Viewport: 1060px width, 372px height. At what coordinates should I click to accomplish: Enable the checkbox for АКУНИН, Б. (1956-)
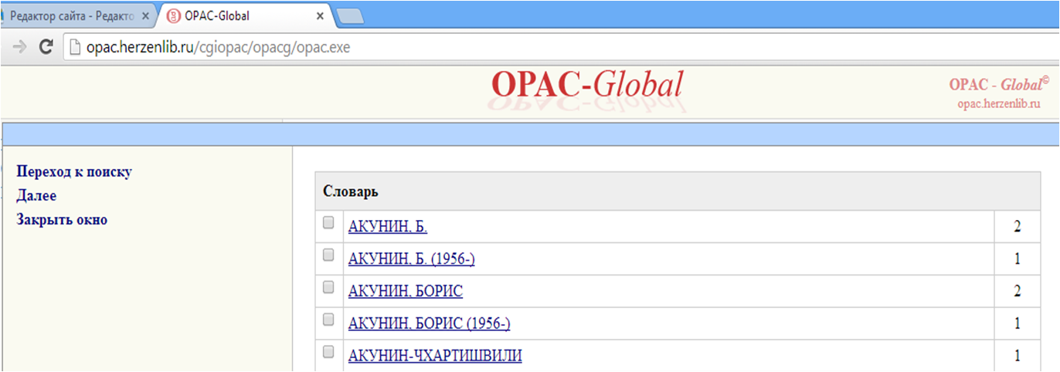click(328, 255)
